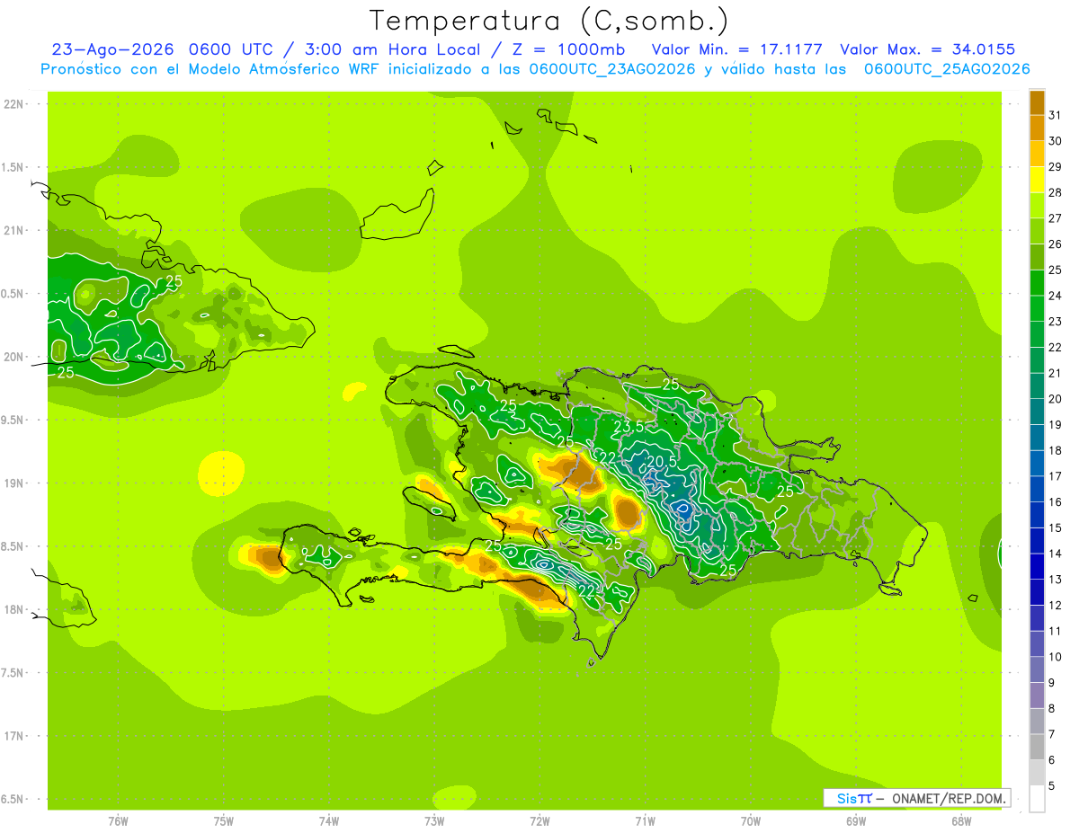Click the colorbar scale number "28"
The height and width of the screenshot is (833, 1079).
[x=1055, y=191]
